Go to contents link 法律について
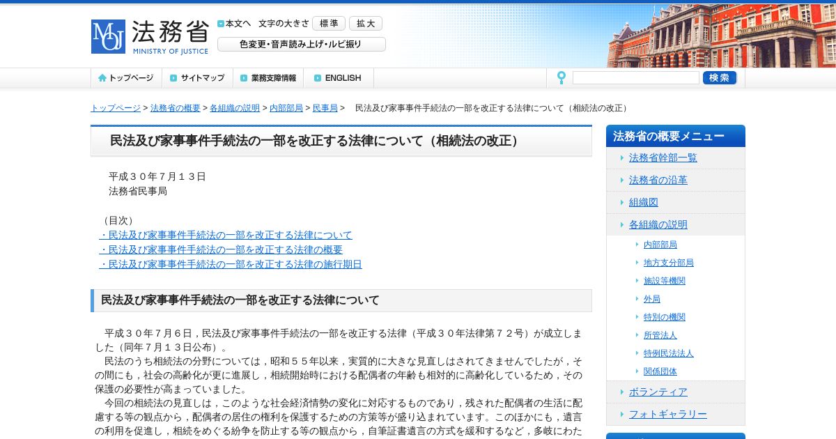The width and height of the screenshot is (836, 439). 226,235
